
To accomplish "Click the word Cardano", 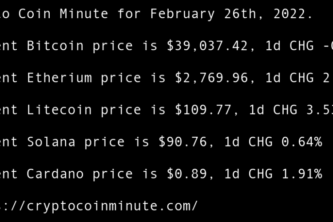I will pos(55,174).
